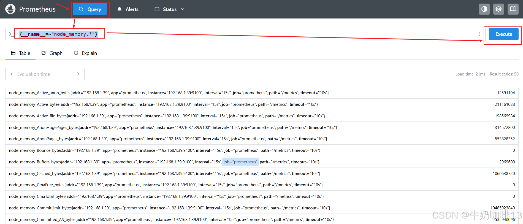
Task: Step evaluation time backward
Action: [x=12, y=74]
